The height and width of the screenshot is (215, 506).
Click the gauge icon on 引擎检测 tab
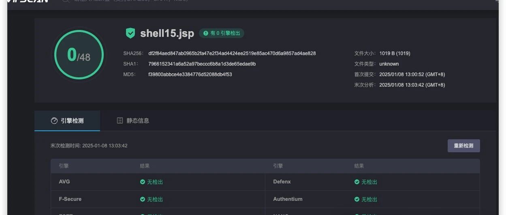(x=54, y=121)
